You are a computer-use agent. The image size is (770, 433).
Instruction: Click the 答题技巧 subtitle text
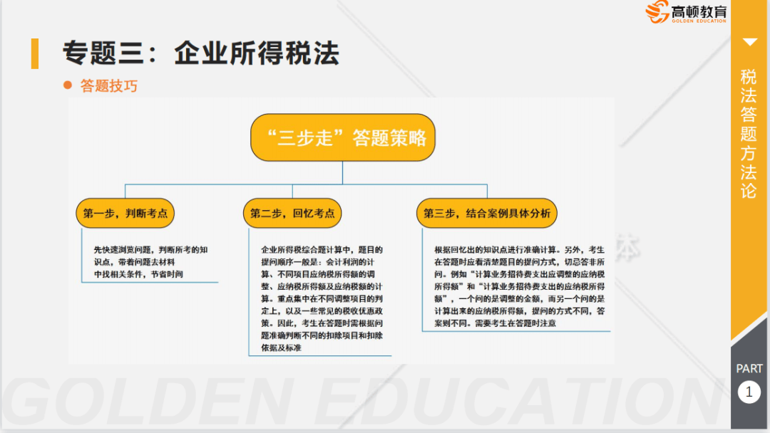(109, 85)
